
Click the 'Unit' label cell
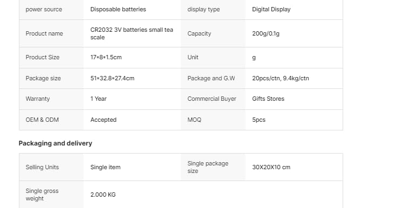point(213,58)
